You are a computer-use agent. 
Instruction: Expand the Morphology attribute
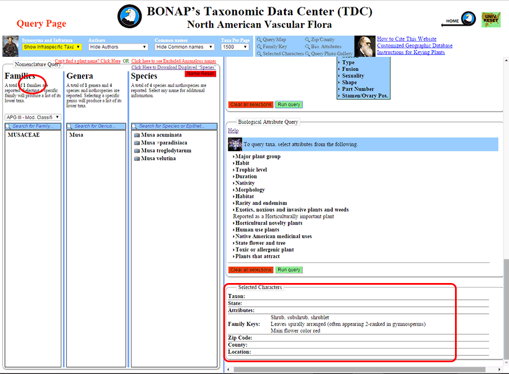(249, 190)
